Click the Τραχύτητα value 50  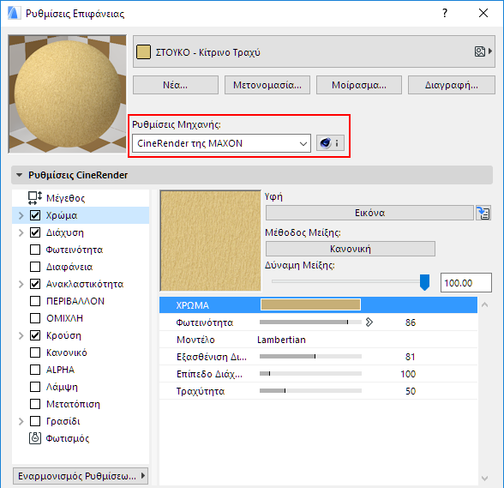(410, 391)
